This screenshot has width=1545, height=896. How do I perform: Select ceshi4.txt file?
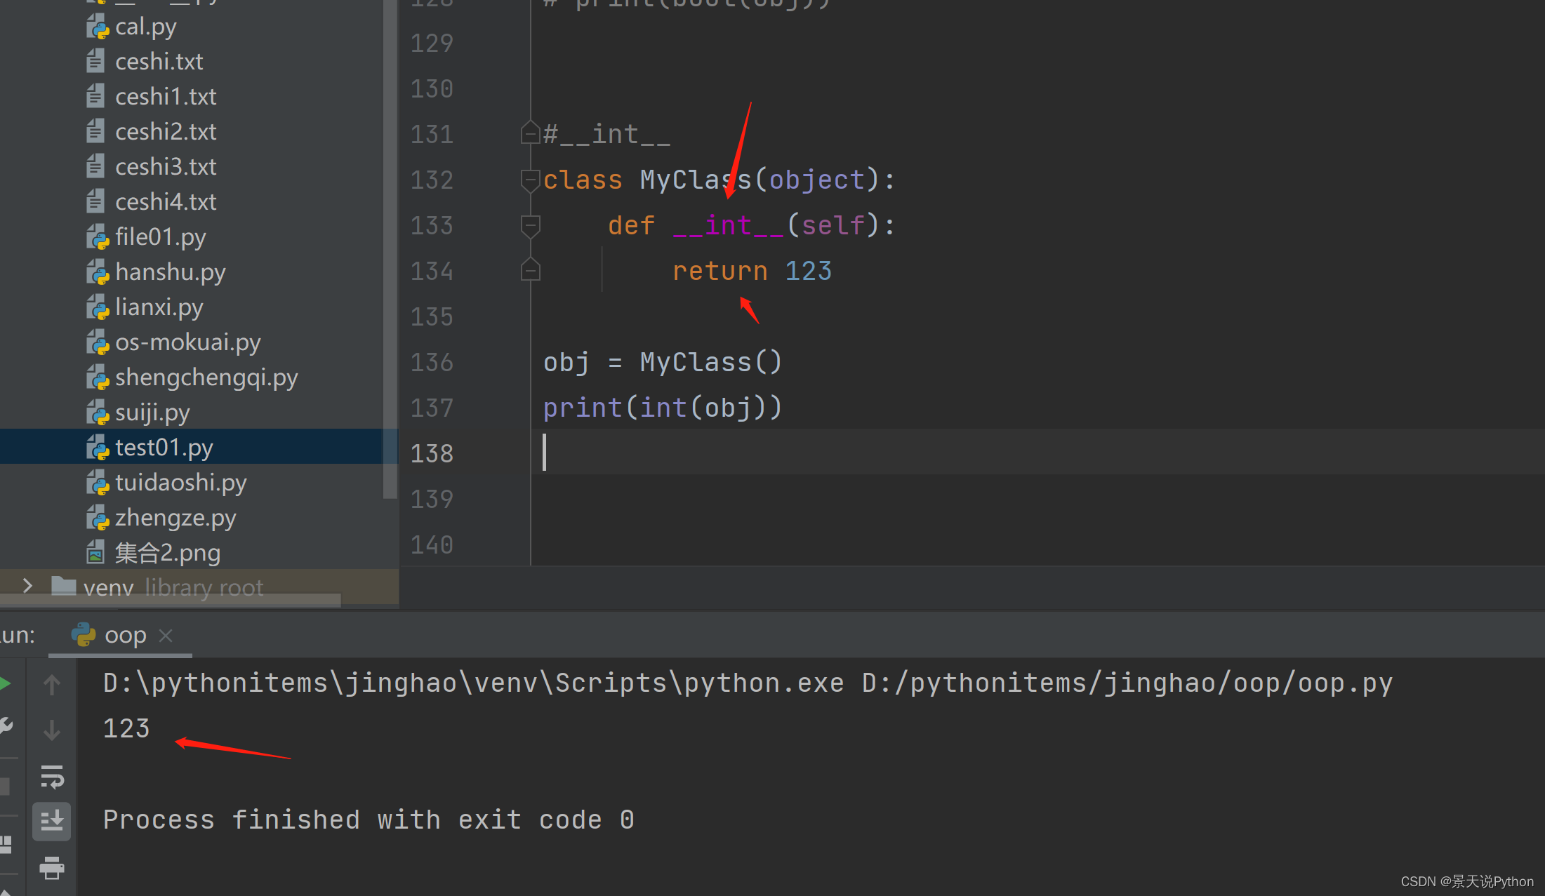[166, 202]
